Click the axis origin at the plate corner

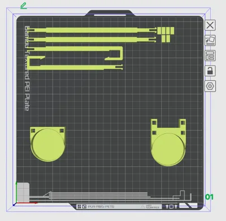14,205
